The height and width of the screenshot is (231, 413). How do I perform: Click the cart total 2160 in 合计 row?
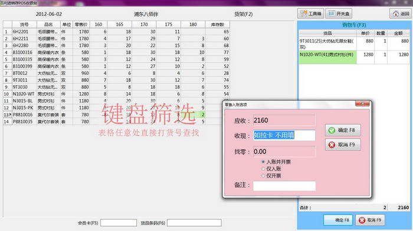pyautogui.click(x=403, y=207)
